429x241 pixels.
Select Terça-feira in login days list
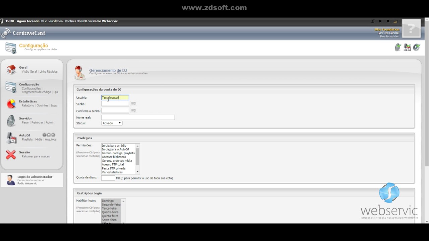point(111,208)
